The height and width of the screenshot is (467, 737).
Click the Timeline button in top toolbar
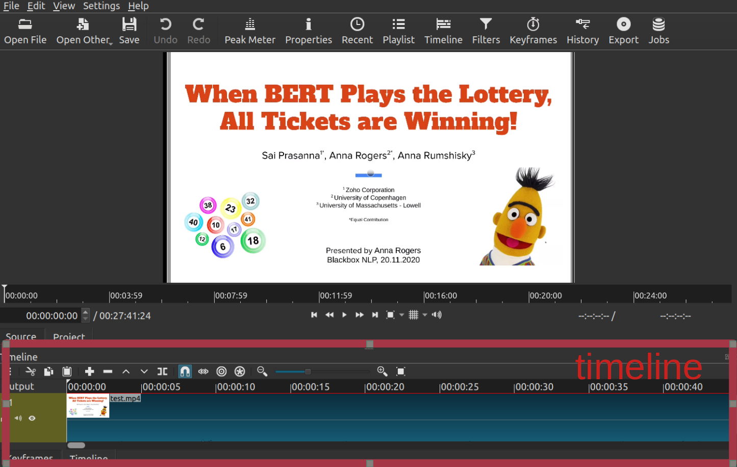443,31
